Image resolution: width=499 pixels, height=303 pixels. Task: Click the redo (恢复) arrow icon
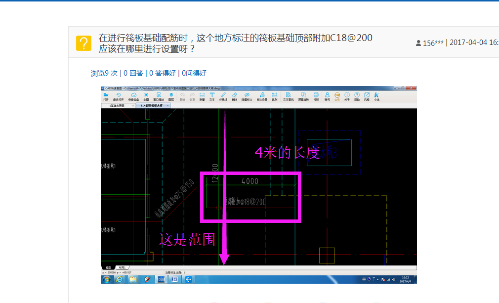click(192, 97)
